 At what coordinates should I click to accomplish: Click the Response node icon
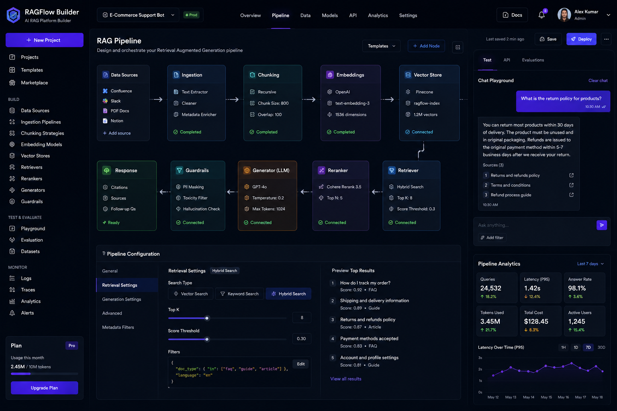pyautogui.click(x=106, y=170)
